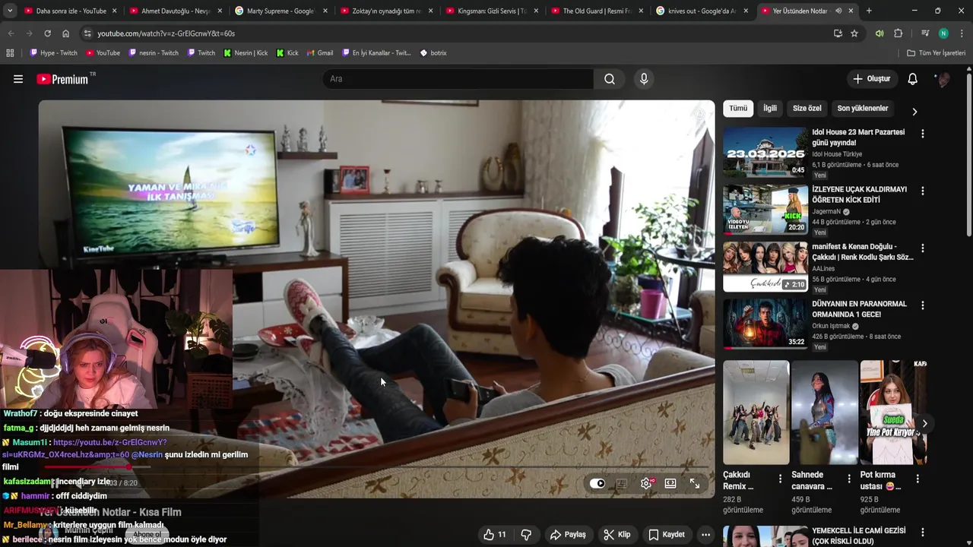The image size is (973, 547).
Task: Click the Oluştur create button
Action: [x=871, y=79]
